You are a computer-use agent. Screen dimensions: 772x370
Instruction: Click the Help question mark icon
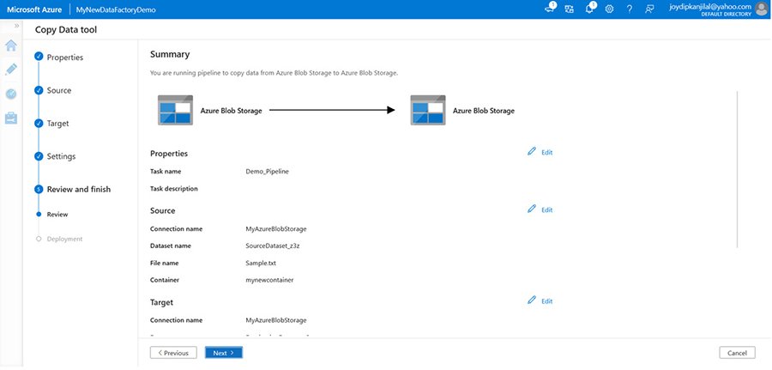pyautogui.click(x=630, y=9)
